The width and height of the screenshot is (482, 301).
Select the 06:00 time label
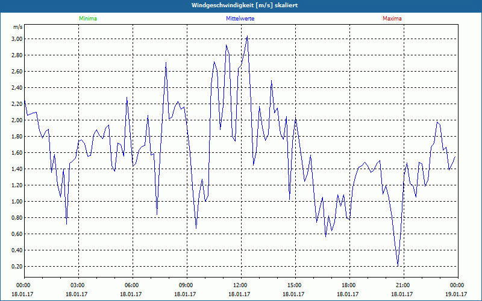[x=133, y=285]
